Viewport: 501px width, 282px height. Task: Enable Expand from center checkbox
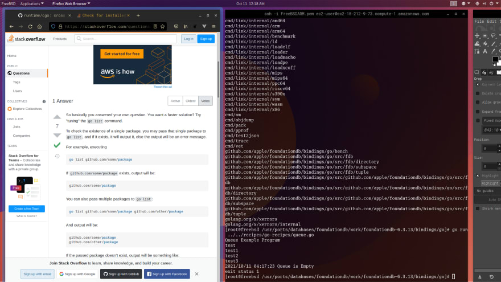click(x=478, y=112)
